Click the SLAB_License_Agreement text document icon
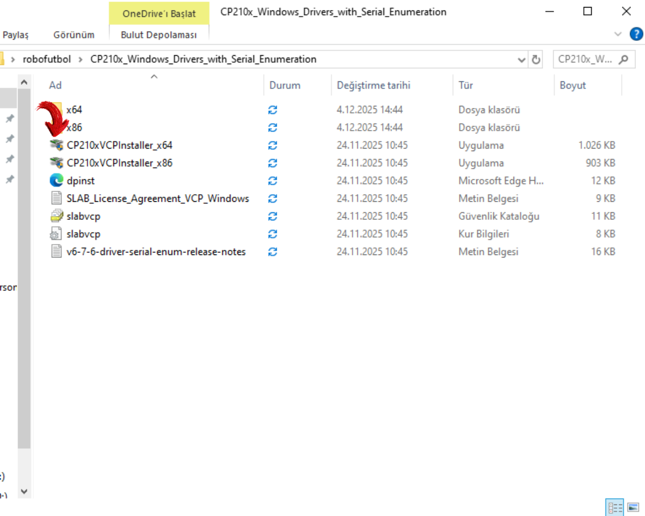 coord(57,198)
